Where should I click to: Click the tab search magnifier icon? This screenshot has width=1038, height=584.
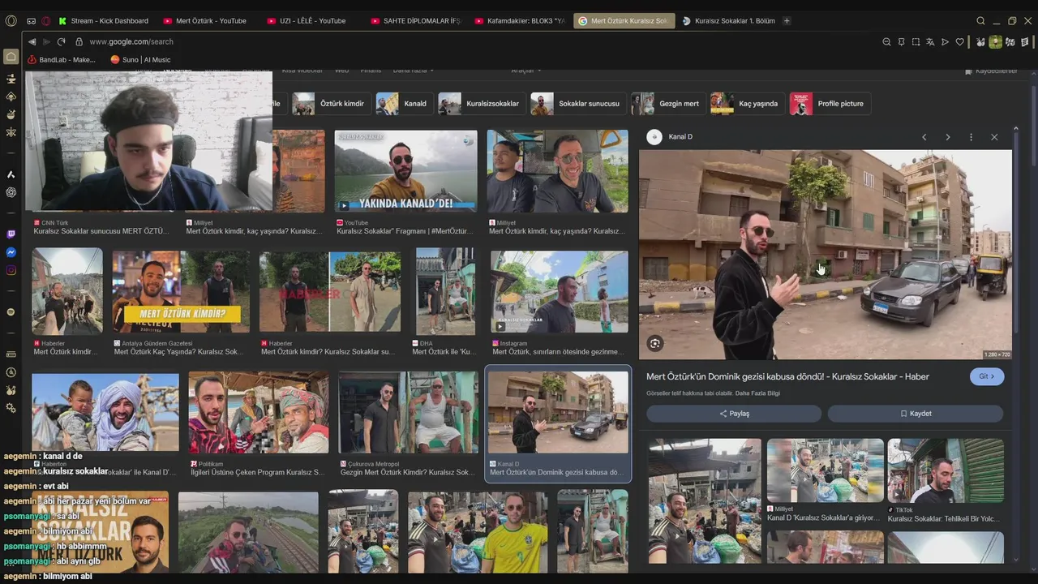[x=980, y=21]
